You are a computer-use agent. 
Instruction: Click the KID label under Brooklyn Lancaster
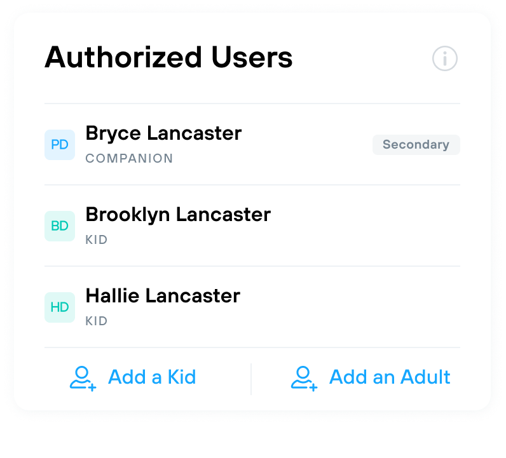tap(96, 239)
